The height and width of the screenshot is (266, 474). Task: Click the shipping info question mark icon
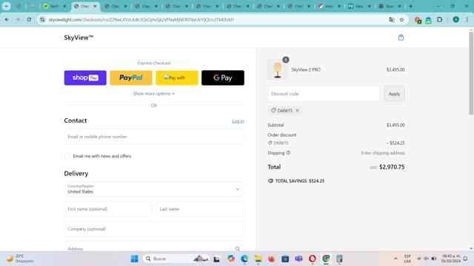(288, 153)
